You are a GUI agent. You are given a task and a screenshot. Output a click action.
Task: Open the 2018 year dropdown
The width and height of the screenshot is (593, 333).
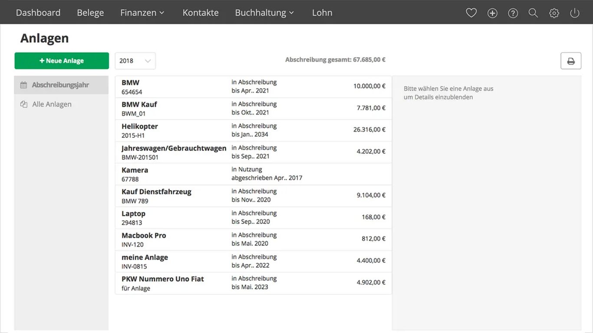[135, 61]
